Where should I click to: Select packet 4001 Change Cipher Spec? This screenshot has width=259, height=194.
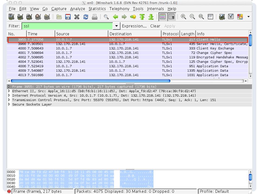(x=128, y=53)
